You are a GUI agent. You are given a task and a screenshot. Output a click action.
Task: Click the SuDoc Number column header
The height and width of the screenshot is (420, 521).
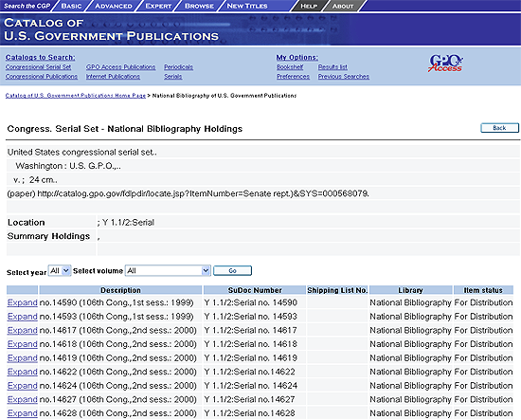click(x=255, y=290)
